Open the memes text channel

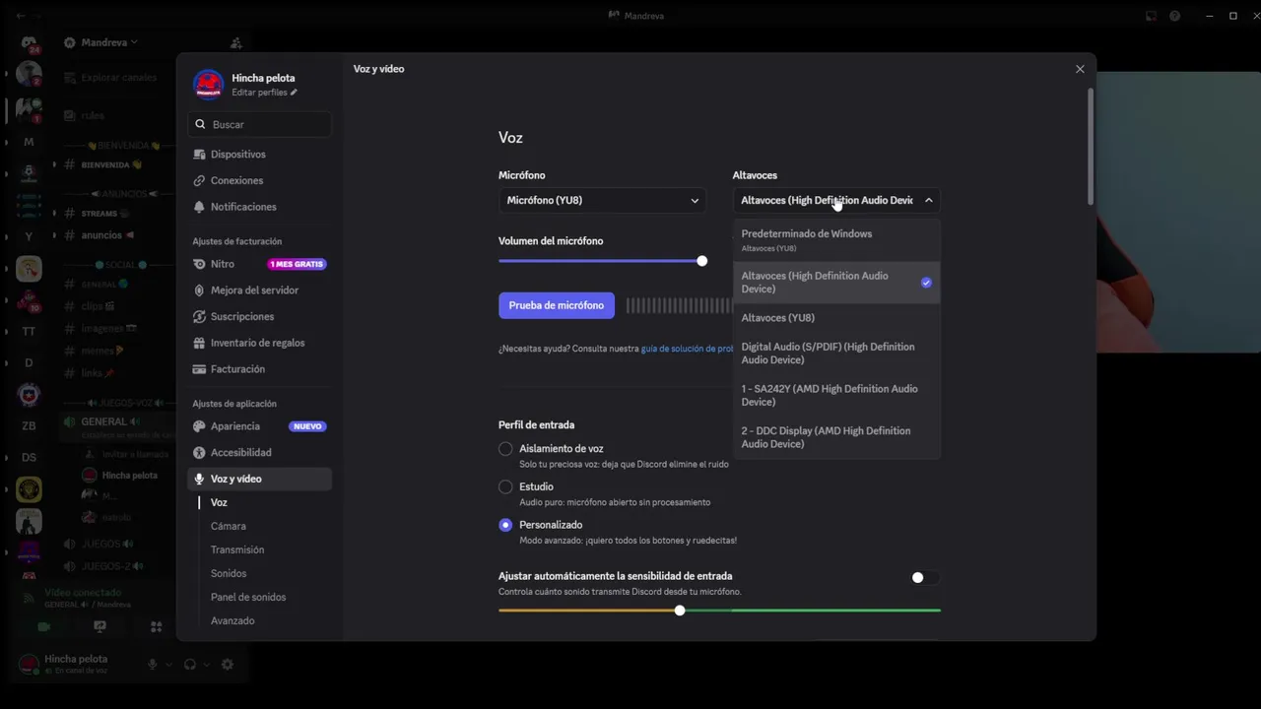click(x=98, y=351)
